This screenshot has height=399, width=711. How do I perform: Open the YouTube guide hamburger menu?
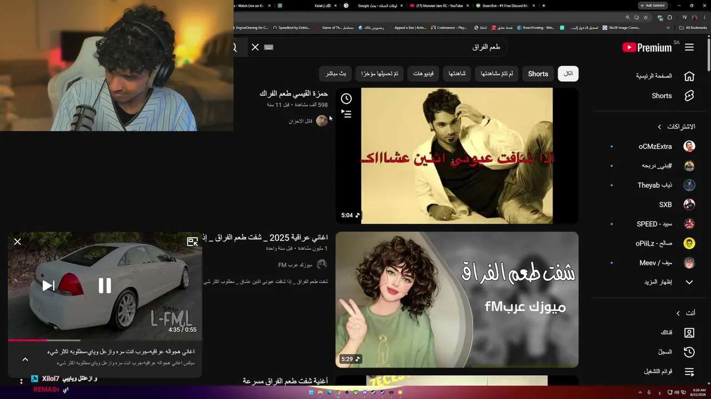coord(689,48)
